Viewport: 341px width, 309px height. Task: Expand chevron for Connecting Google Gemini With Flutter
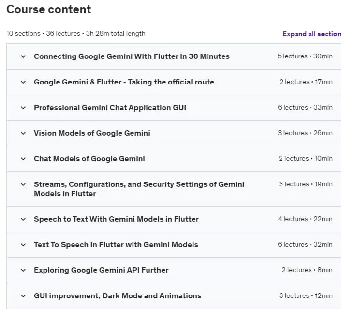coord(23,56)
